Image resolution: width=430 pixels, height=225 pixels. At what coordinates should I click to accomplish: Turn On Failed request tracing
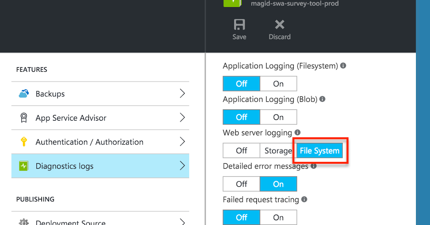[x=278, y=217]
